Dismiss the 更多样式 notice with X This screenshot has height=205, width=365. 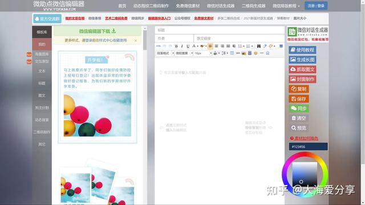pyautogui.click(x=136, y=40)
